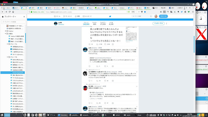Image resolution: width=208 pixels, height=117 pixels.
Task: Click the Twitter bird extension icon in toolbar
Action: (182, 12)
